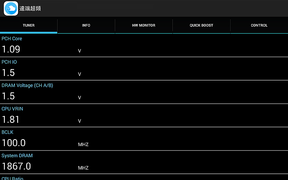Screen dimensions: 288x180
Task: Tap the DRAM Voltage 1.5 value
Action: pos(8,96)
